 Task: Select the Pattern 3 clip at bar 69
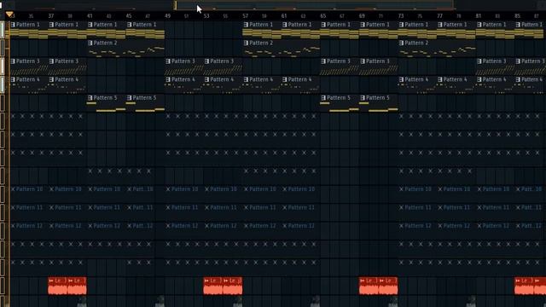click(x=379, y=67)
